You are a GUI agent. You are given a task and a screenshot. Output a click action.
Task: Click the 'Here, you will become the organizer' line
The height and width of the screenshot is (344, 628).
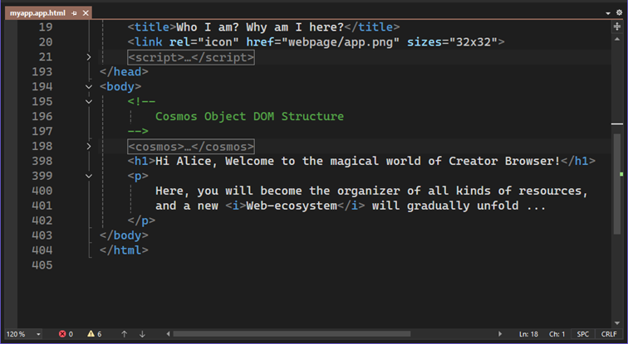371,191
